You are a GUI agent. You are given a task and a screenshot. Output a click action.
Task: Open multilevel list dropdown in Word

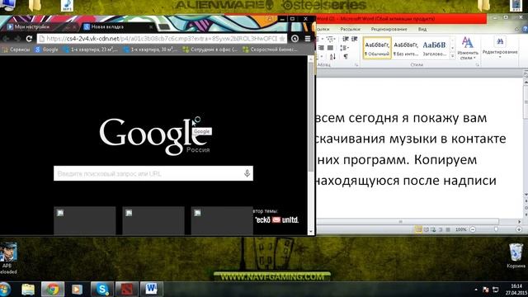click(x=330, y=40)
